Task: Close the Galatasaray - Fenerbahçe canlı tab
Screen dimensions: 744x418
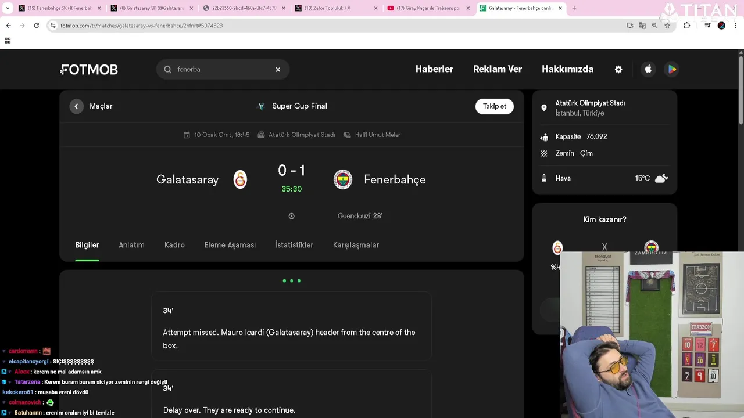Action: tap(560, 8)
